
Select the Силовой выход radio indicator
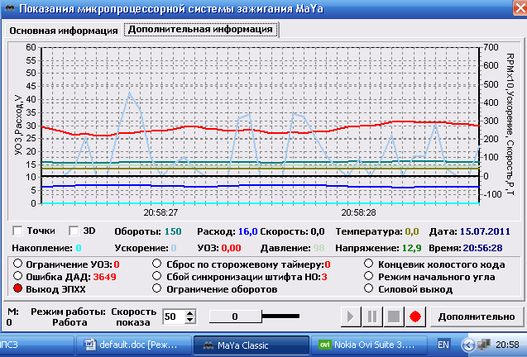pos(371,289)
